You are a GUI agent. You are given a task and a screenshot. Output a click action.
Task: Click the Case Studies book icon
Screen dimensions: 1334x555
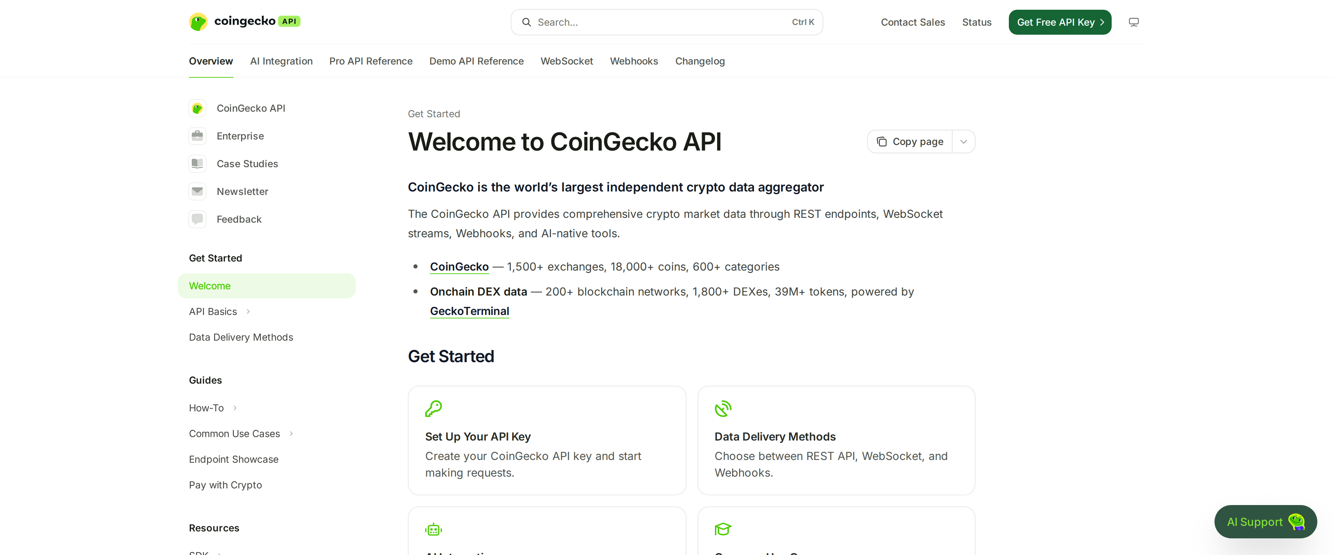(197, 163)
